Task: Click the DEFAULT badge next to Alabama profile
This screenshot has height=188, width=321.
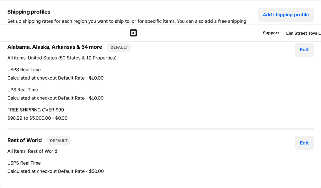Action: [119, 47]
